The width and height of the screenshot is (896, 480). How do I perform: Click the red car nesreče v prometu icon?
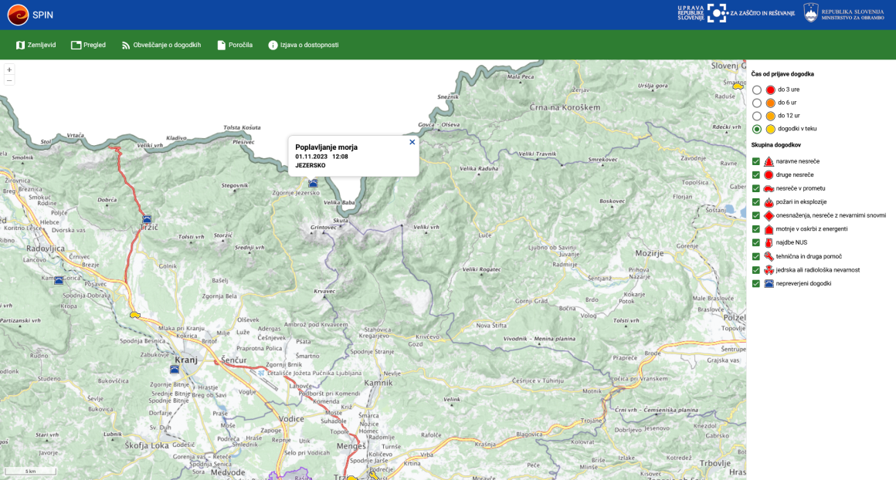point(769,188)
